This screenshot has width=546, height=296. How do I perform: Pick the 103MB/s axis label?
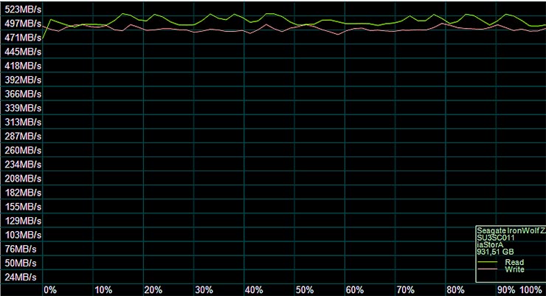21,235
